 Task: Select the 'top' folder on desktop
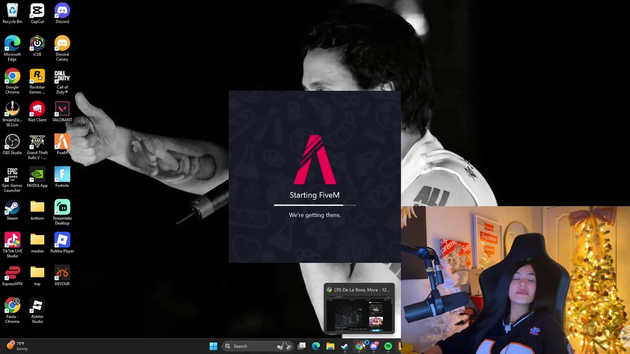pyautogui.click(x=37, y=276)
